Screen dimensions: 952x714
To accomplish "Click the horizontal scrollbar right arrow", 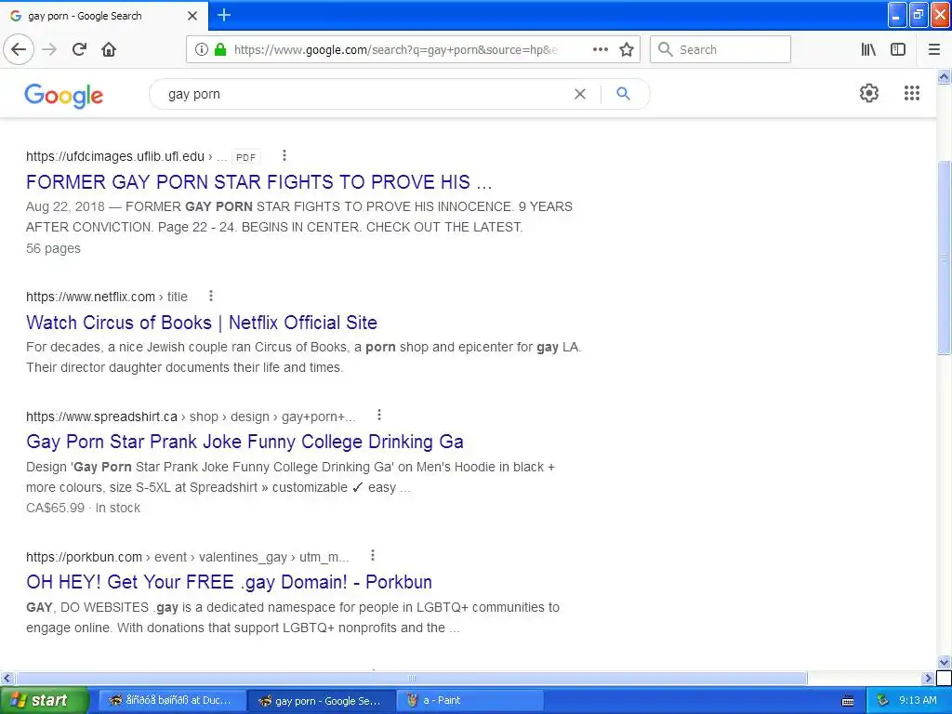I will coord(928,678).
